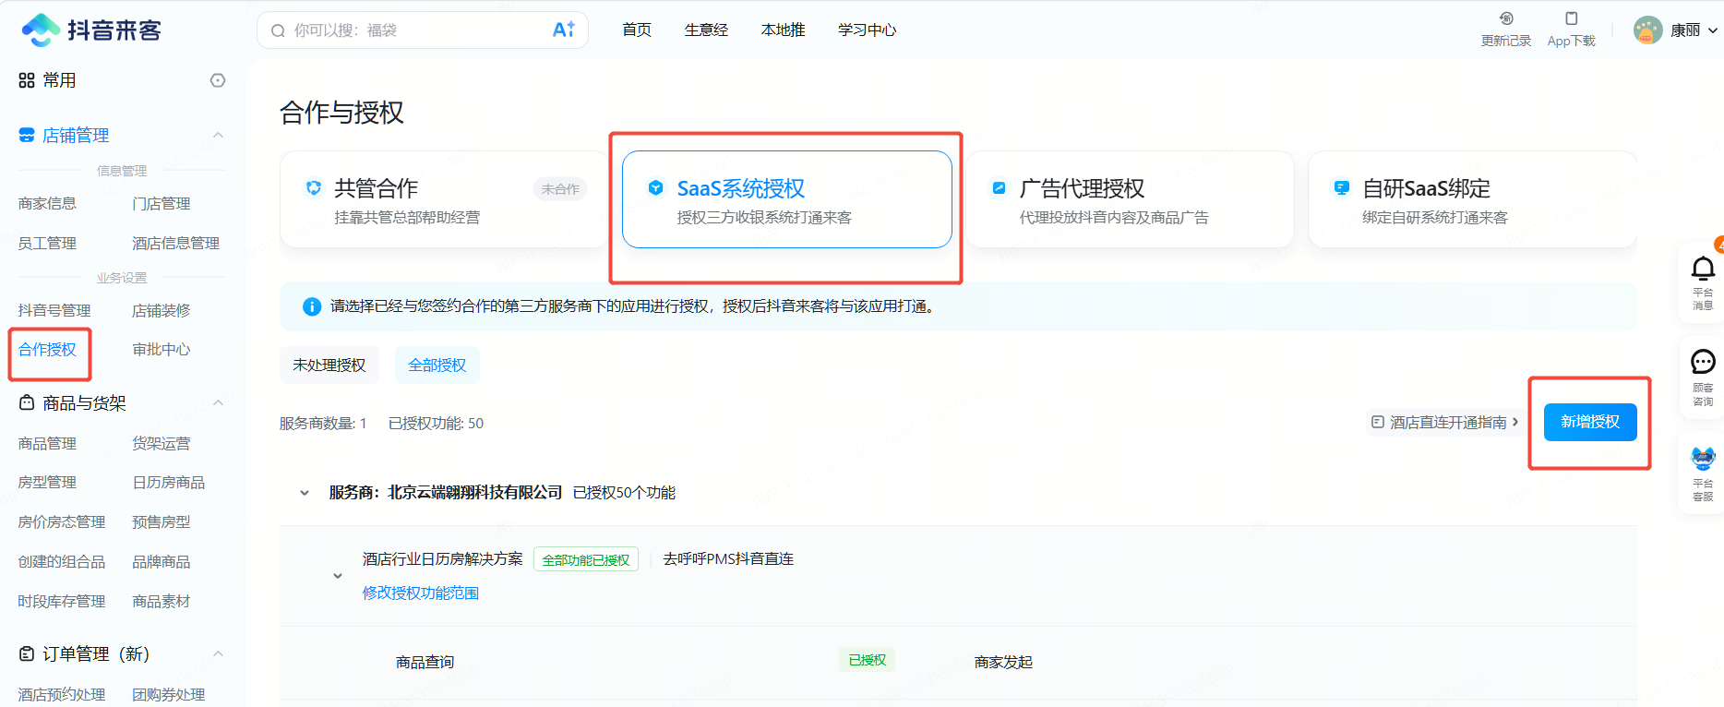Open 日历房商品 in the sidebar
The width and height of the screenshot is (1724, 707).
(169, 482)
